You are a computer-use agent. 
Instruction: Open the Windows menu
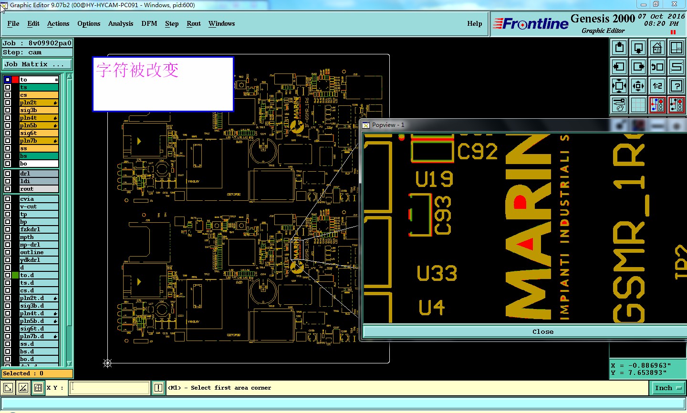click(x=221, y=23)
